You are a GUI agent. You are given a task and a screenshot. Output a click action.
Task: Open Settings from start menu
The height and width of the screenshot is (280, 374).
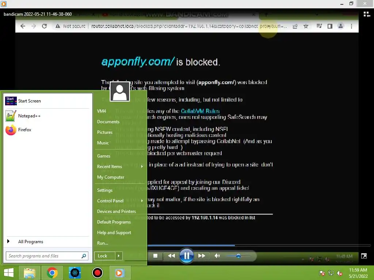point(105,190)
